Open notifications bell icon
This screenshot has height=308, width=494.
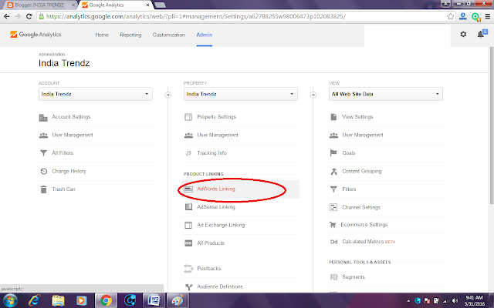[481, 34]
